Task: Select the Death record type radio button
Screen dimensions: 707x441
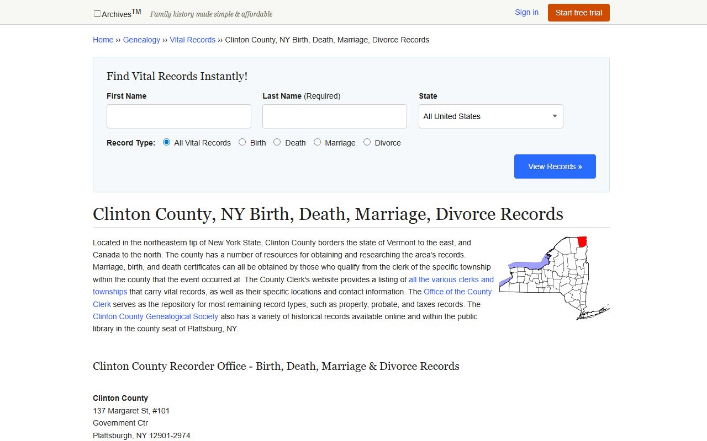Action: coord(277,142)
